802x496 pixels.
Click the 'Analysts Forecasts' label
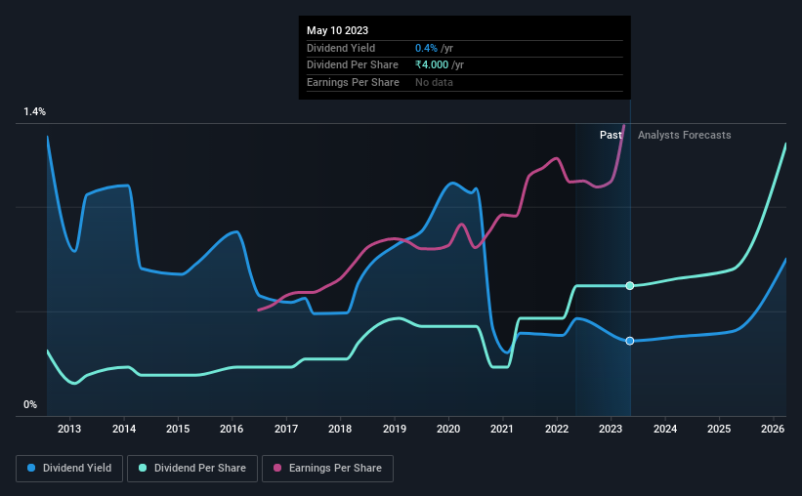coord(685,135)
